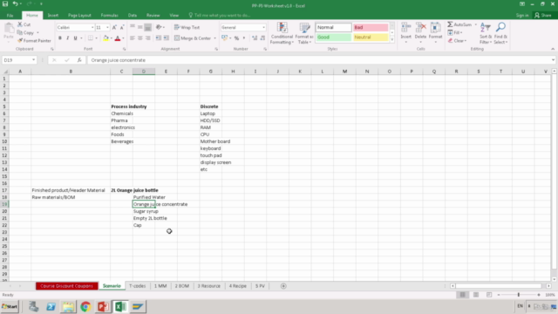Image resolution: width=558 pixels, height=314 pixels.
Task: Apply fill color to the cell
Action: (x=105, y=38)
